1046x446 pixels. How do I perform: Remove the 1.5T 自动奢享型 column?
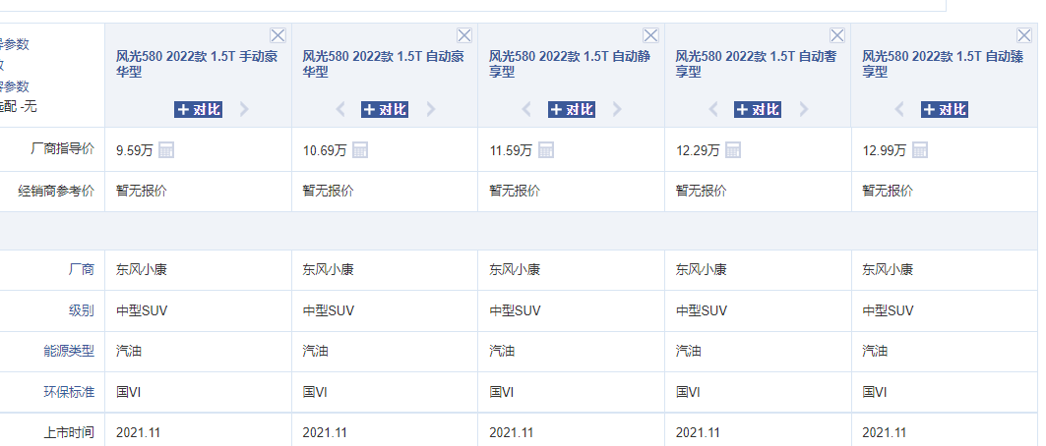pos(836,35)
